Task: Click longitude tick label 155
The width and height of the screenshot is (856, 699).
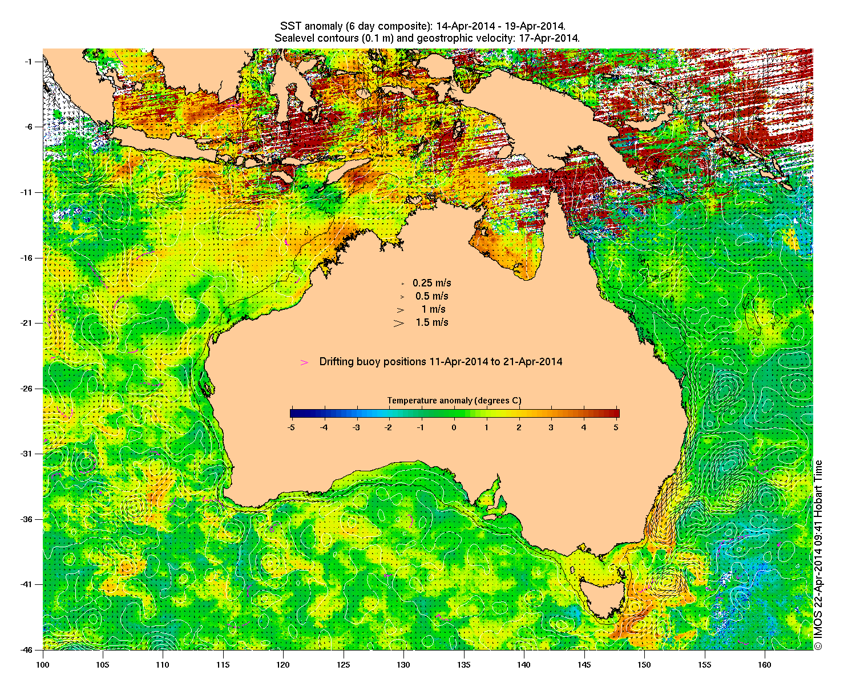Action: (x=705, y=665)
